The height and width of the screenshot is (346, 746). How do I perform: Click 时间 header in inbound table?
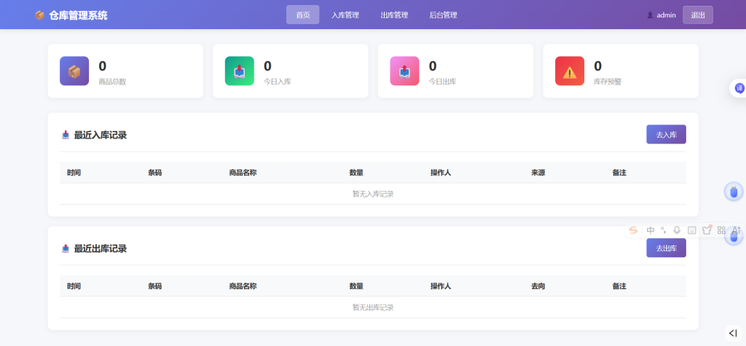tap(74, 173)
